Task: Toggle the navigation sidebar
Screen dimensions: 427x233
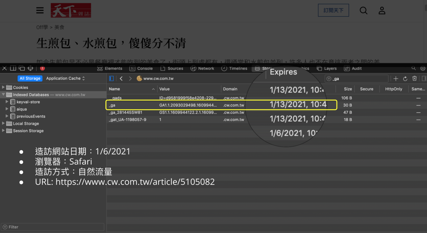Action: point(111,78)
